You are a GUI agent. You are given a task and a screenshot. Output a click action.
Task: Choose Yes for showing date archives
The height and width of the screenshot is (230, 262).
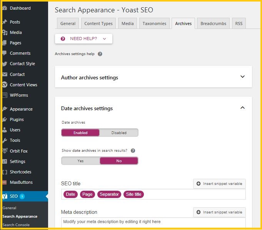point(80,161)
